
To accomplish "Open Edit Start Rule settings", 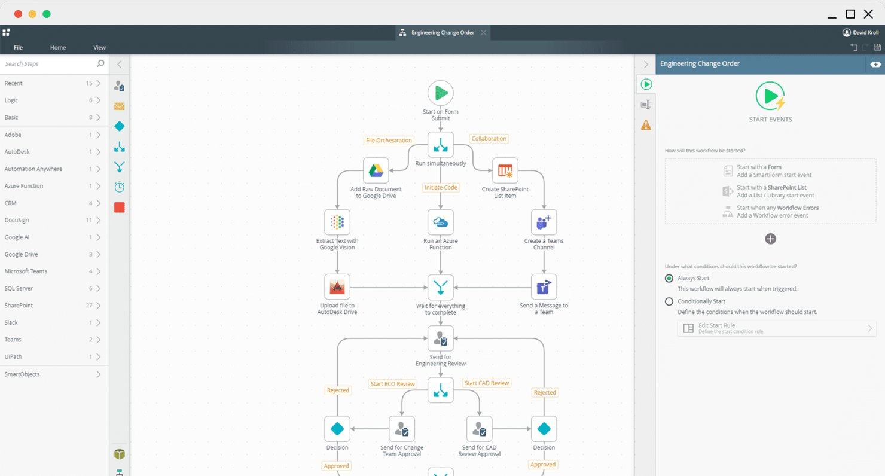I will [x=776, y=328].
